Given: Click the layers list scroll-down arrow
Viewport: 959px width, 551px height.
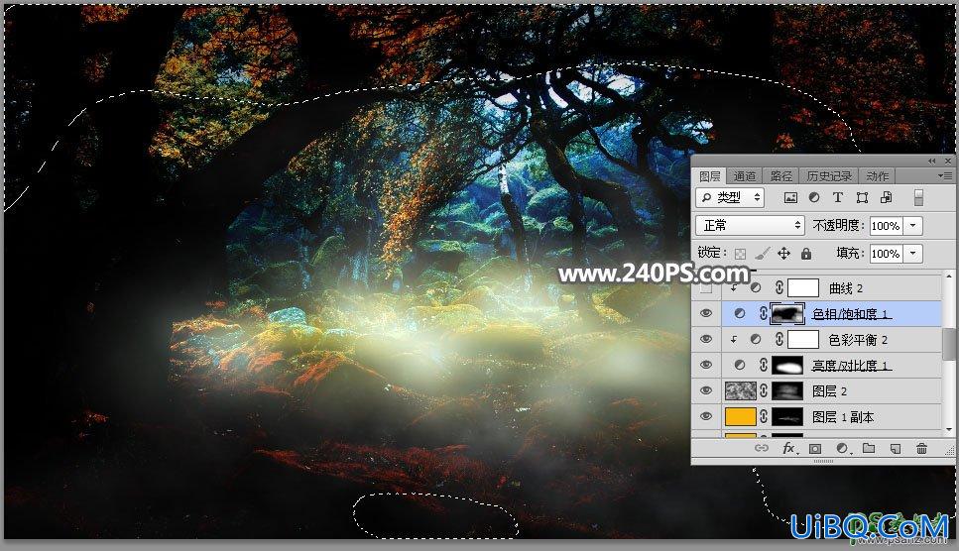Looking at the screenshot, I should pyautogui.click(x=949, y=430).
